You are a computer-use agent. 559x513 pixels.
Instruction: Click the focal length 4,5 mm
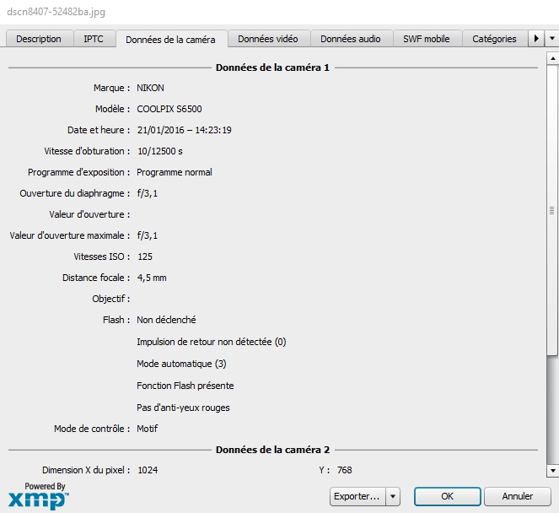pos(152,278)
